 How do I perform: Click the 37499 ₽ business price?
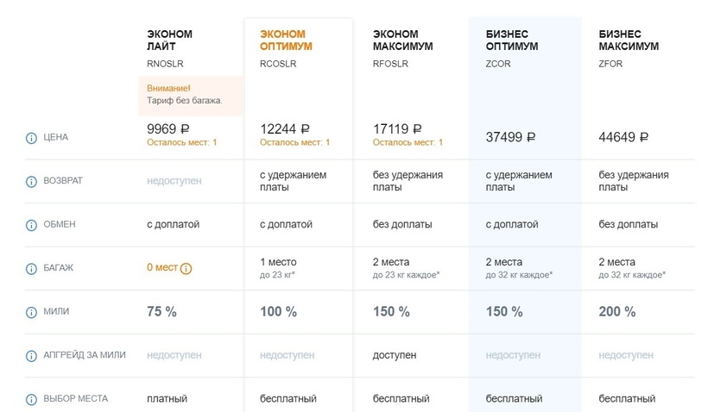pyautogui.click(x=511, y=137)
